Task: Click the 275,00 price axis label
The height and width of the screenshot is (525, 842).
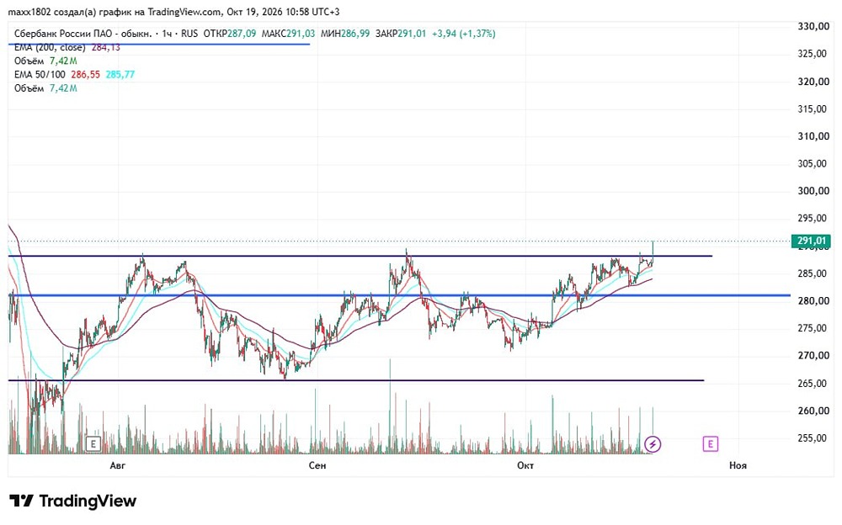Action: [x=813, y=328]
